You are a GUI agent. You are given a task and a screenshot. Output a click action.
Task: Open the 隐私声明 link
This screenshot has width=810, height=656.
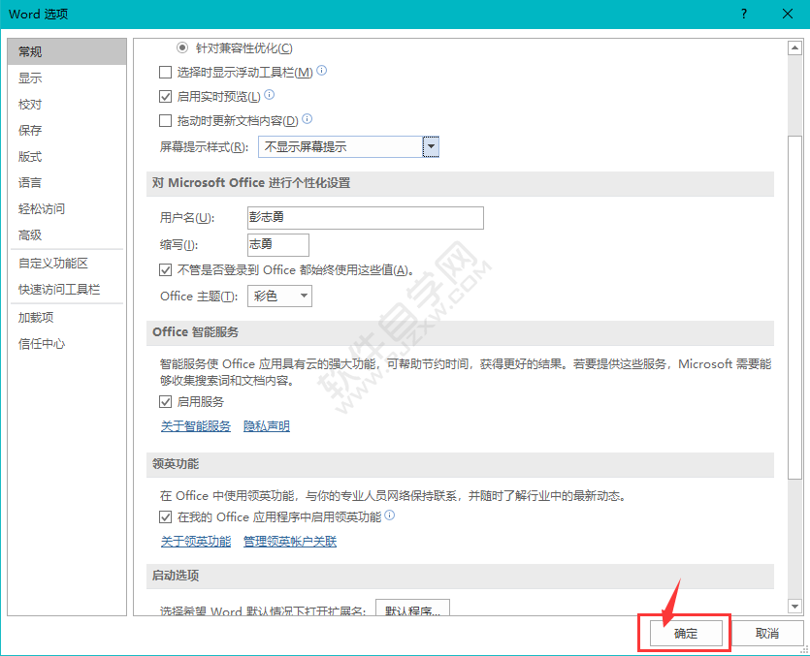point(266,425)
